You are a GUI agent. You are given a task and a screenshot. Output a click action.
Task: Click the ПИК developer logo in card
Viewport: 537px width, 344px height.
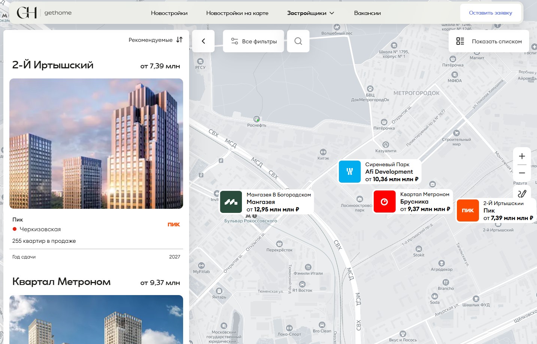(174, 224)
